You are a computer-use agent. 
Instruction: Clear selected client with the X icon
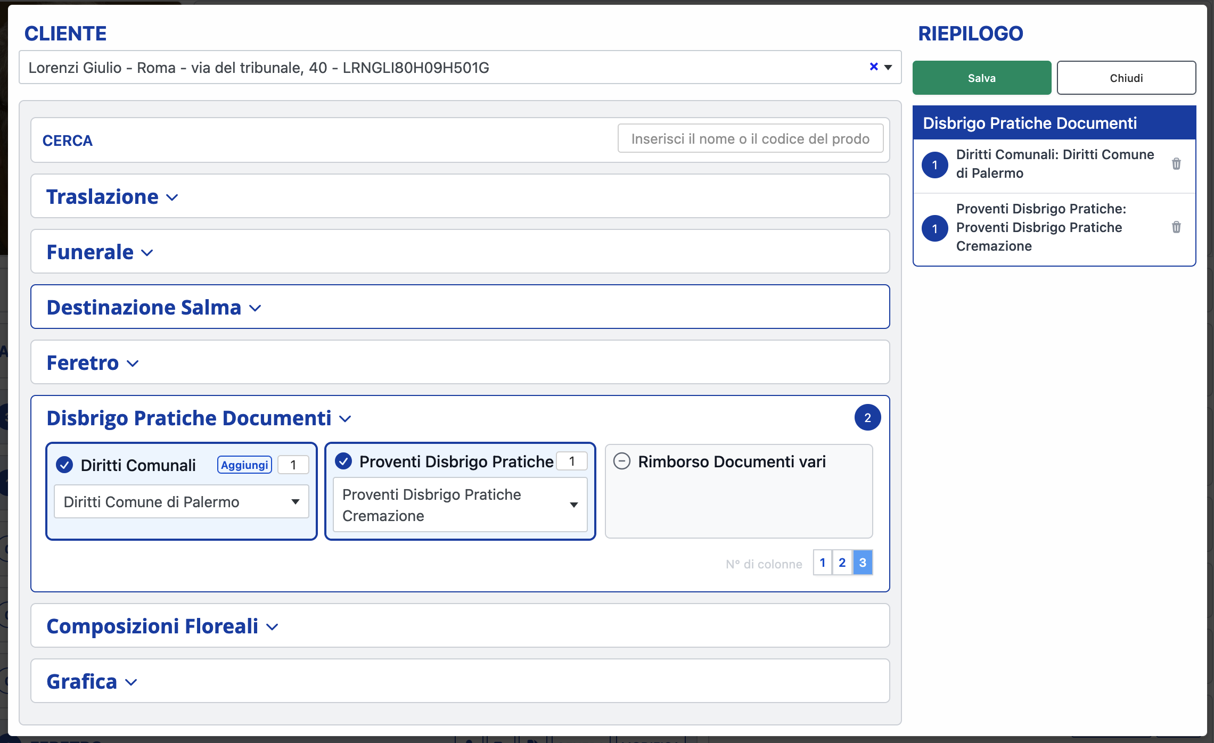coord(873,67)
